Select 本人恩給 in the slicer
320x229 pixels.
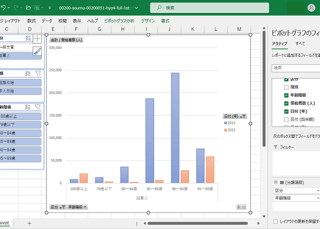[x=20, y=91]
